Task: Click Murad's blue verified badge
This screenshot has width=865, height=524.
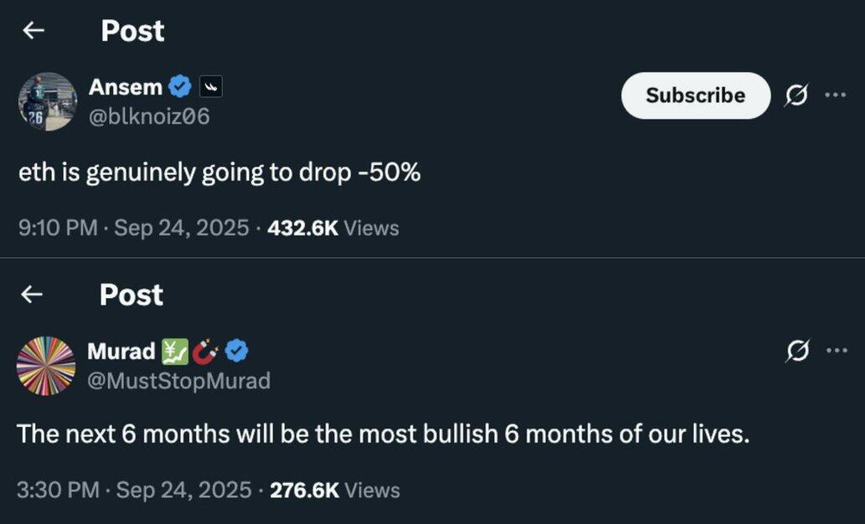Action: click(236, 351)
